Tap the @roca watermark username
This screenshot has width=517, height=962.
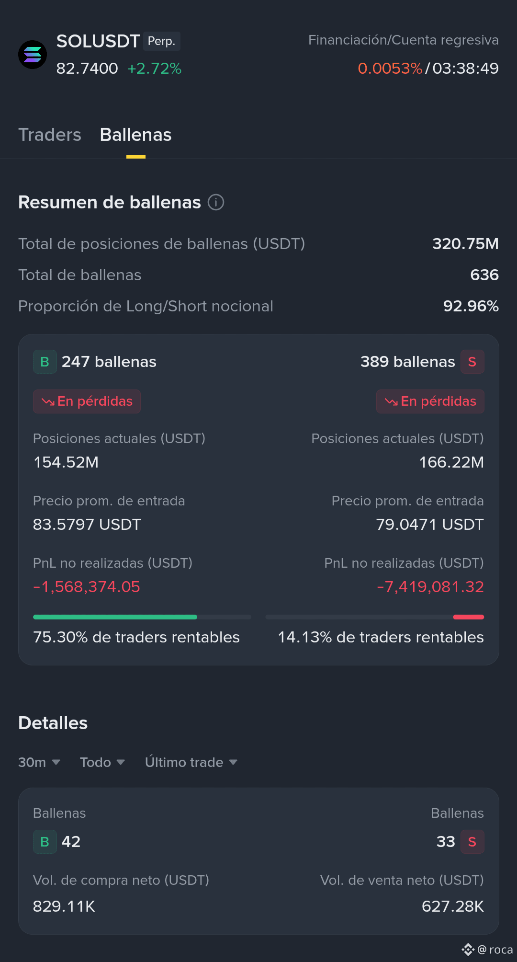[495, 950]
